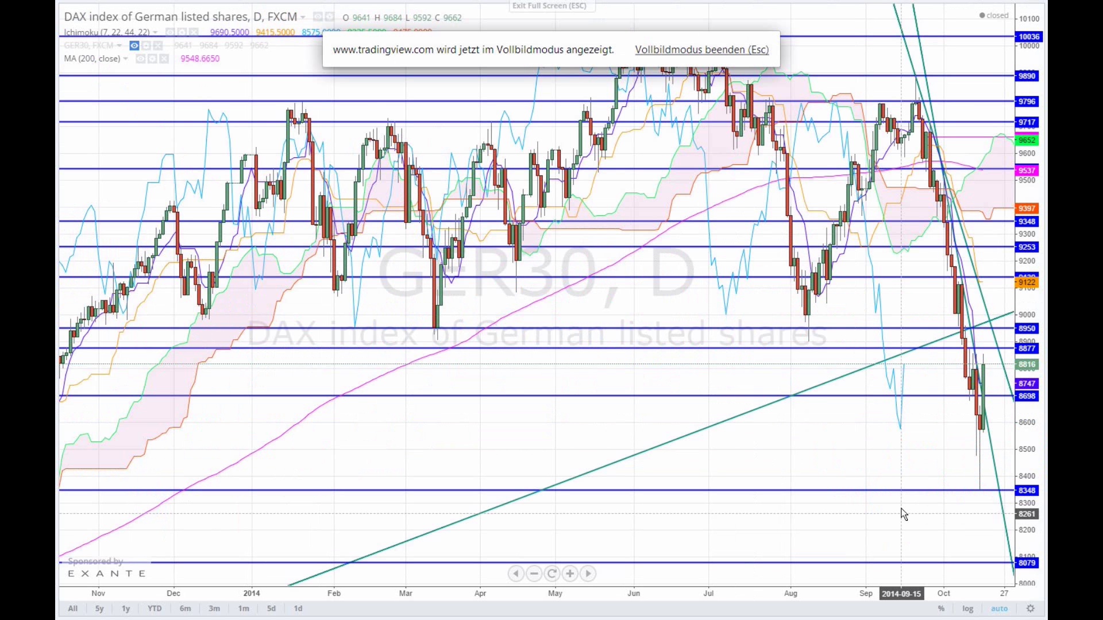This screenshot has width=1103, height=620.
Task: Reset chart view with circular arrow
Action: 552,573
